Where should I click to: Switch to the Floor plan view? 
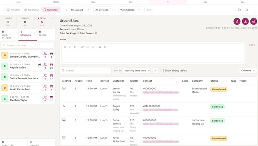coord(32,10)
